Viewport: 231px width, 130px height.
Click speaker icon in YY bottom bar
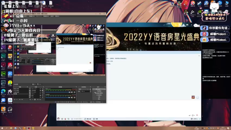(x=62, y=119)
